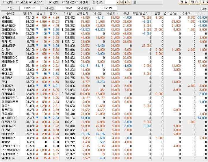Viewport: 208px width, 162px height.
Task: Click the 외국계증권사 time field 15:02:19
Action: tap(106, 8)
